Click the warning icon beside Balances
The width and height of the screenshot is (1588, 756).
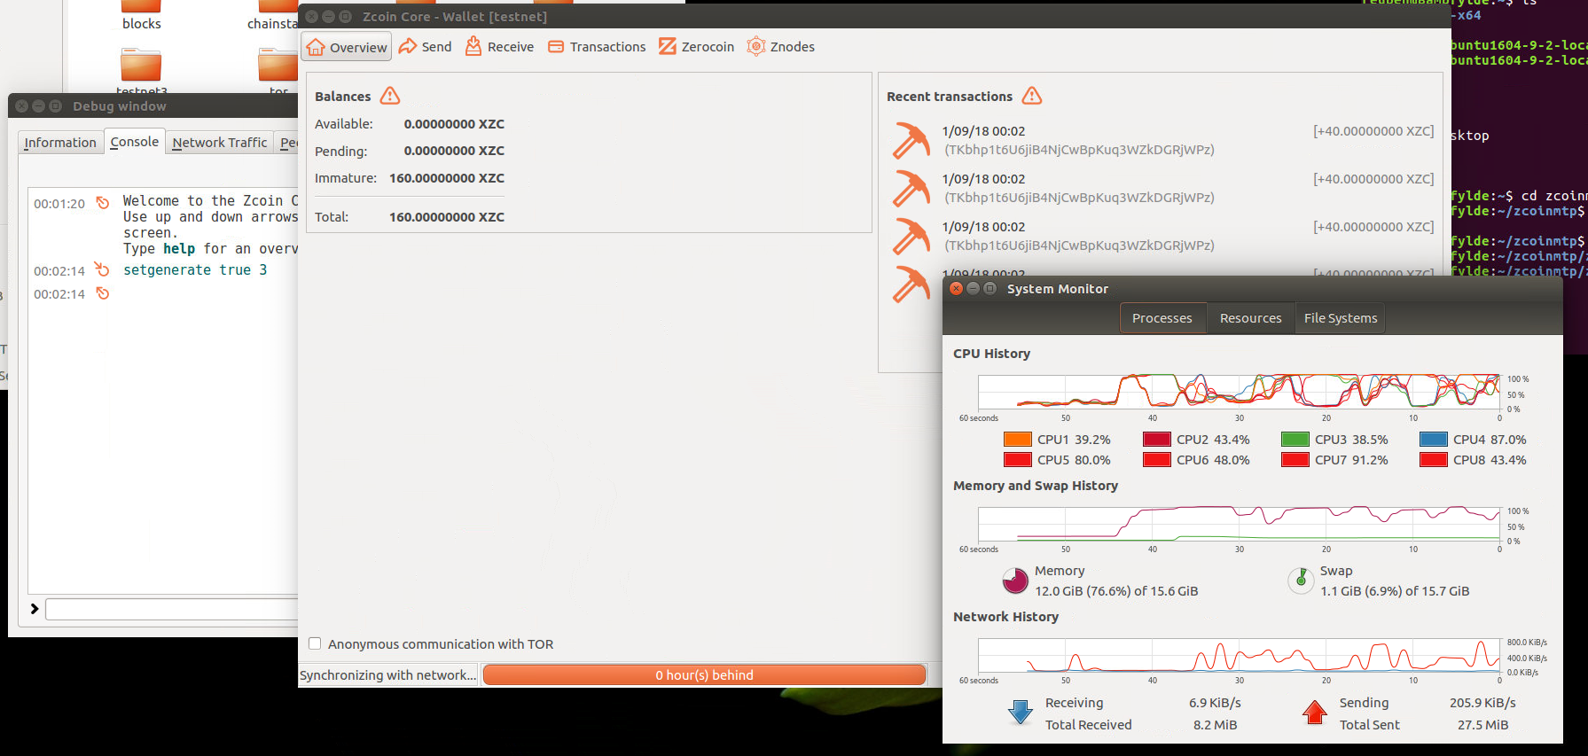pyautogui.click(x=390, y=96)
